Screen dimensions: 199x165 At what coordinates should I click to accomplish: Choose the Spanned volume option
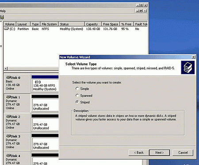[x=77, y=96]
